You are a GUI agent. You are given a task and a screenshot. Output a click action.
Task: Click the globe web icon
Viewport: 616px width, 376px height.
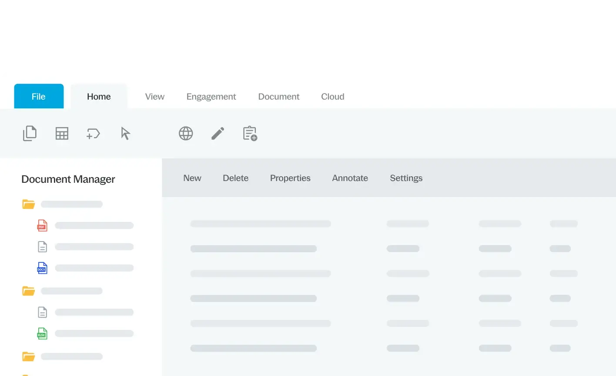[x=186, y=133]
